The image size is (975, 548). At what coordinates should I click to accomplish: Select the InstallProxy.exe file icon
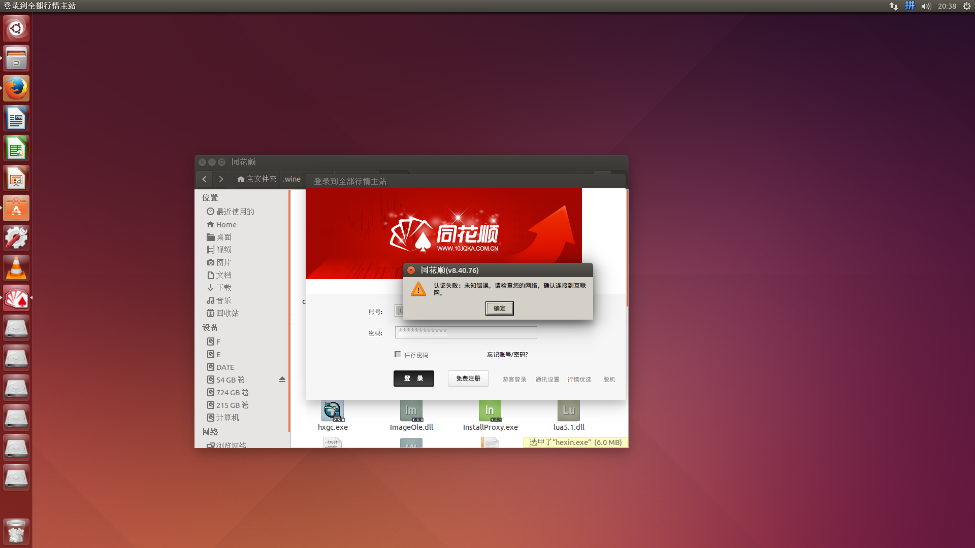pos(490,411)
